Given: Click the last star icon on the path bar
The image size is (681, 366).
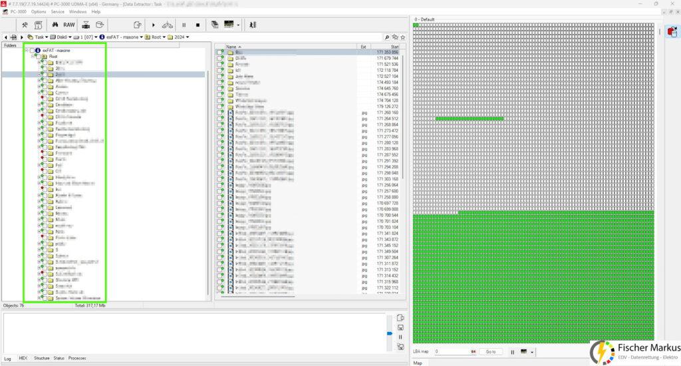Looking at the screenshot, I should click(x=402, y=37).
